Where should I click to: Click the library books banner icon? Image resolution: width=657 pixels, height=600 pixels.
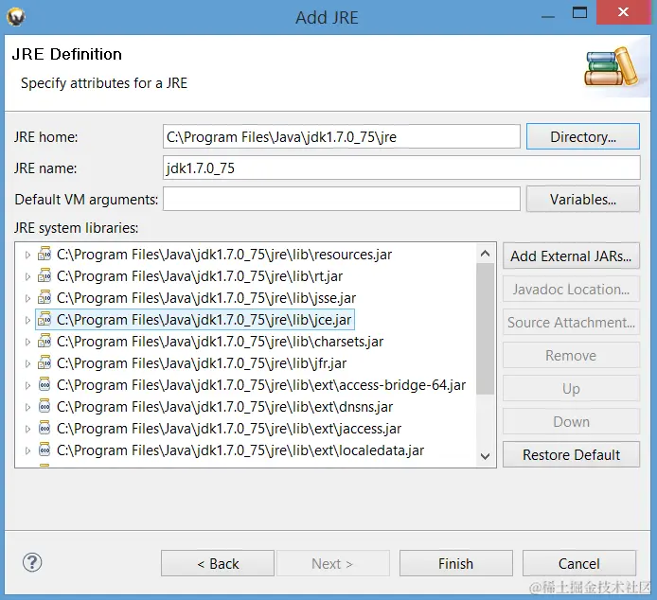point(612,67)
